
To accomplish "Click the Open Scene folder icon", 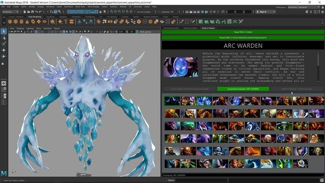I will 28,12.
